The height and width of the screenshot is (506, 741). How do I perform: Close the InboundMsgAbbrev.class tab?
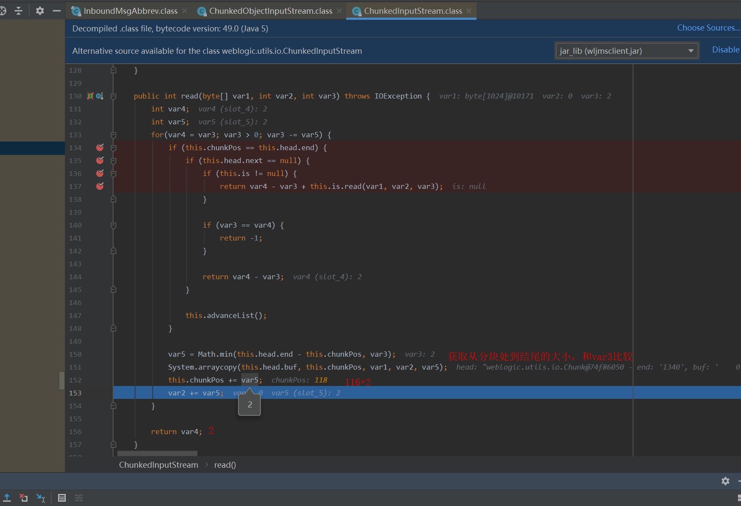point(184,11)
